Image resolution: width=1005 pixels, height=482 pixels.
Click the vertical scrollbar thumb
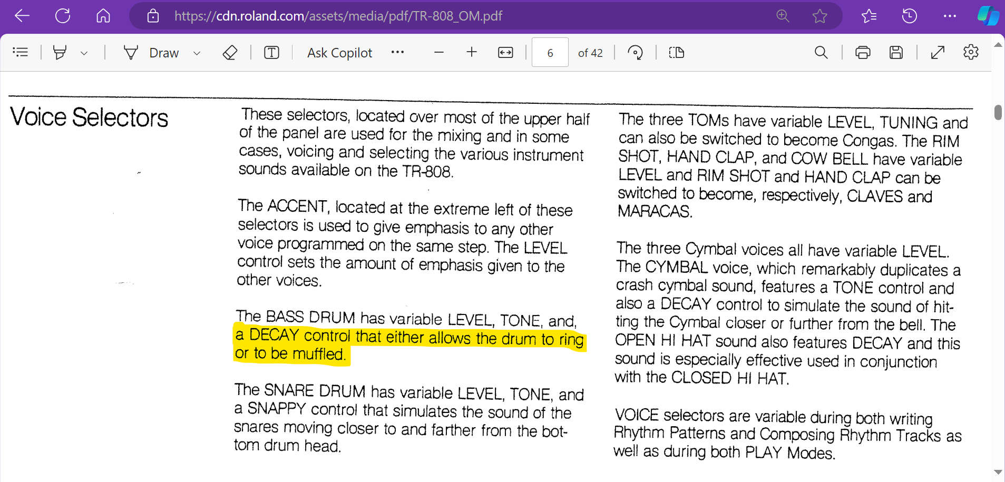[998, 112]
